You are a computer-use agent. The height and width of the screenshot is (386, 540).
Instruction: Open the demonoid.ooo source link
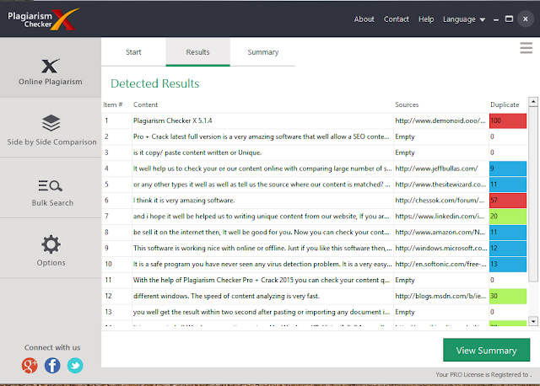coord(440,121)
